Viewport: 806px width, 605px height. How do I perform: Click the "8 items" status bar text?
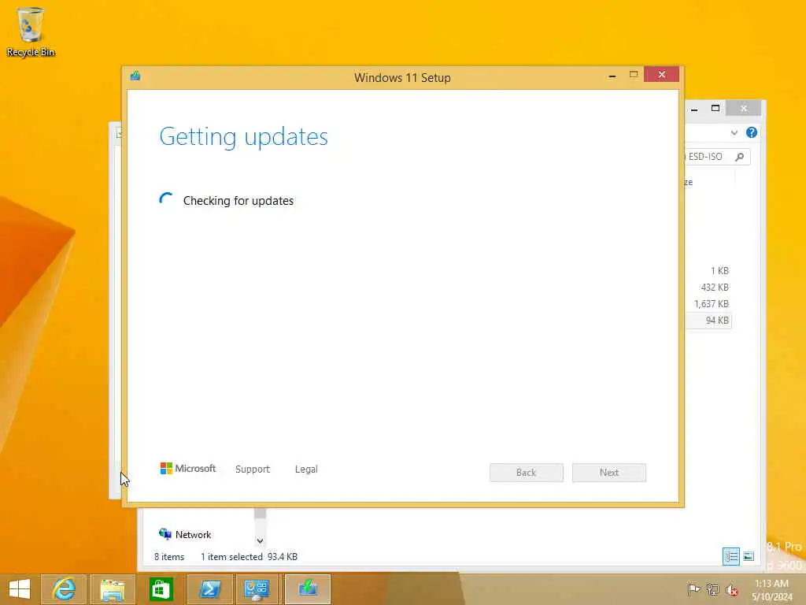[169, 557]
